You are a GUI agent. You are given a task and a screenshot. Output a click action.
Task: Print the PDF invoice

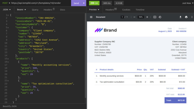(x=186, y=17)
